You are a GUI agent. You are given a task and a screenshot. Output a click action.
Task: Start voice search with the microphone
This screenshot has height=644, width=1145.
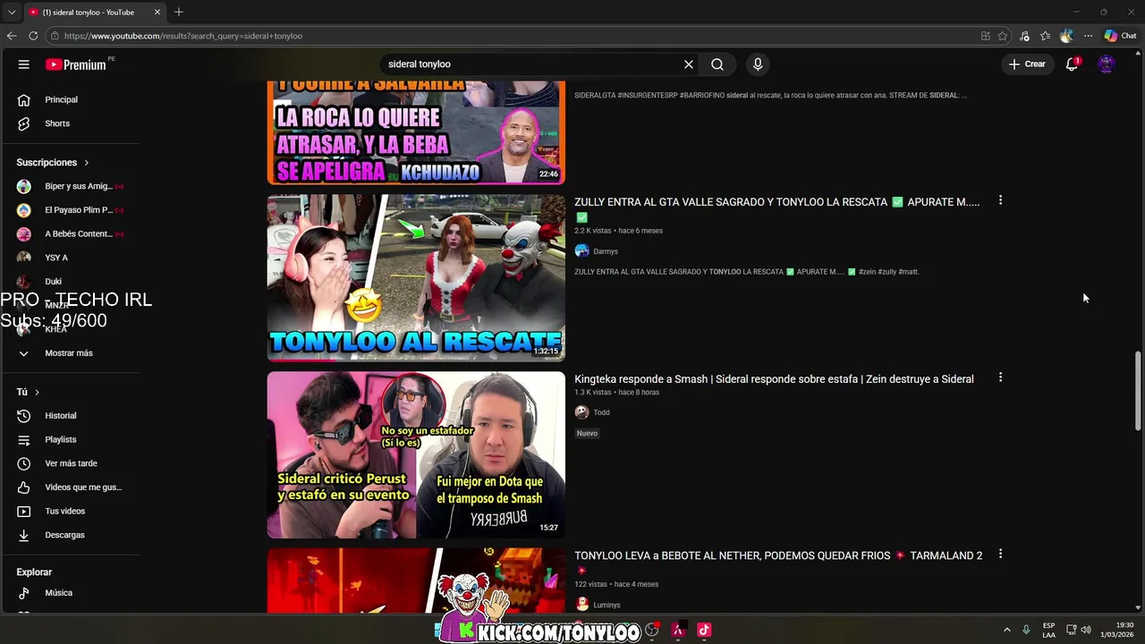point(758,64)
